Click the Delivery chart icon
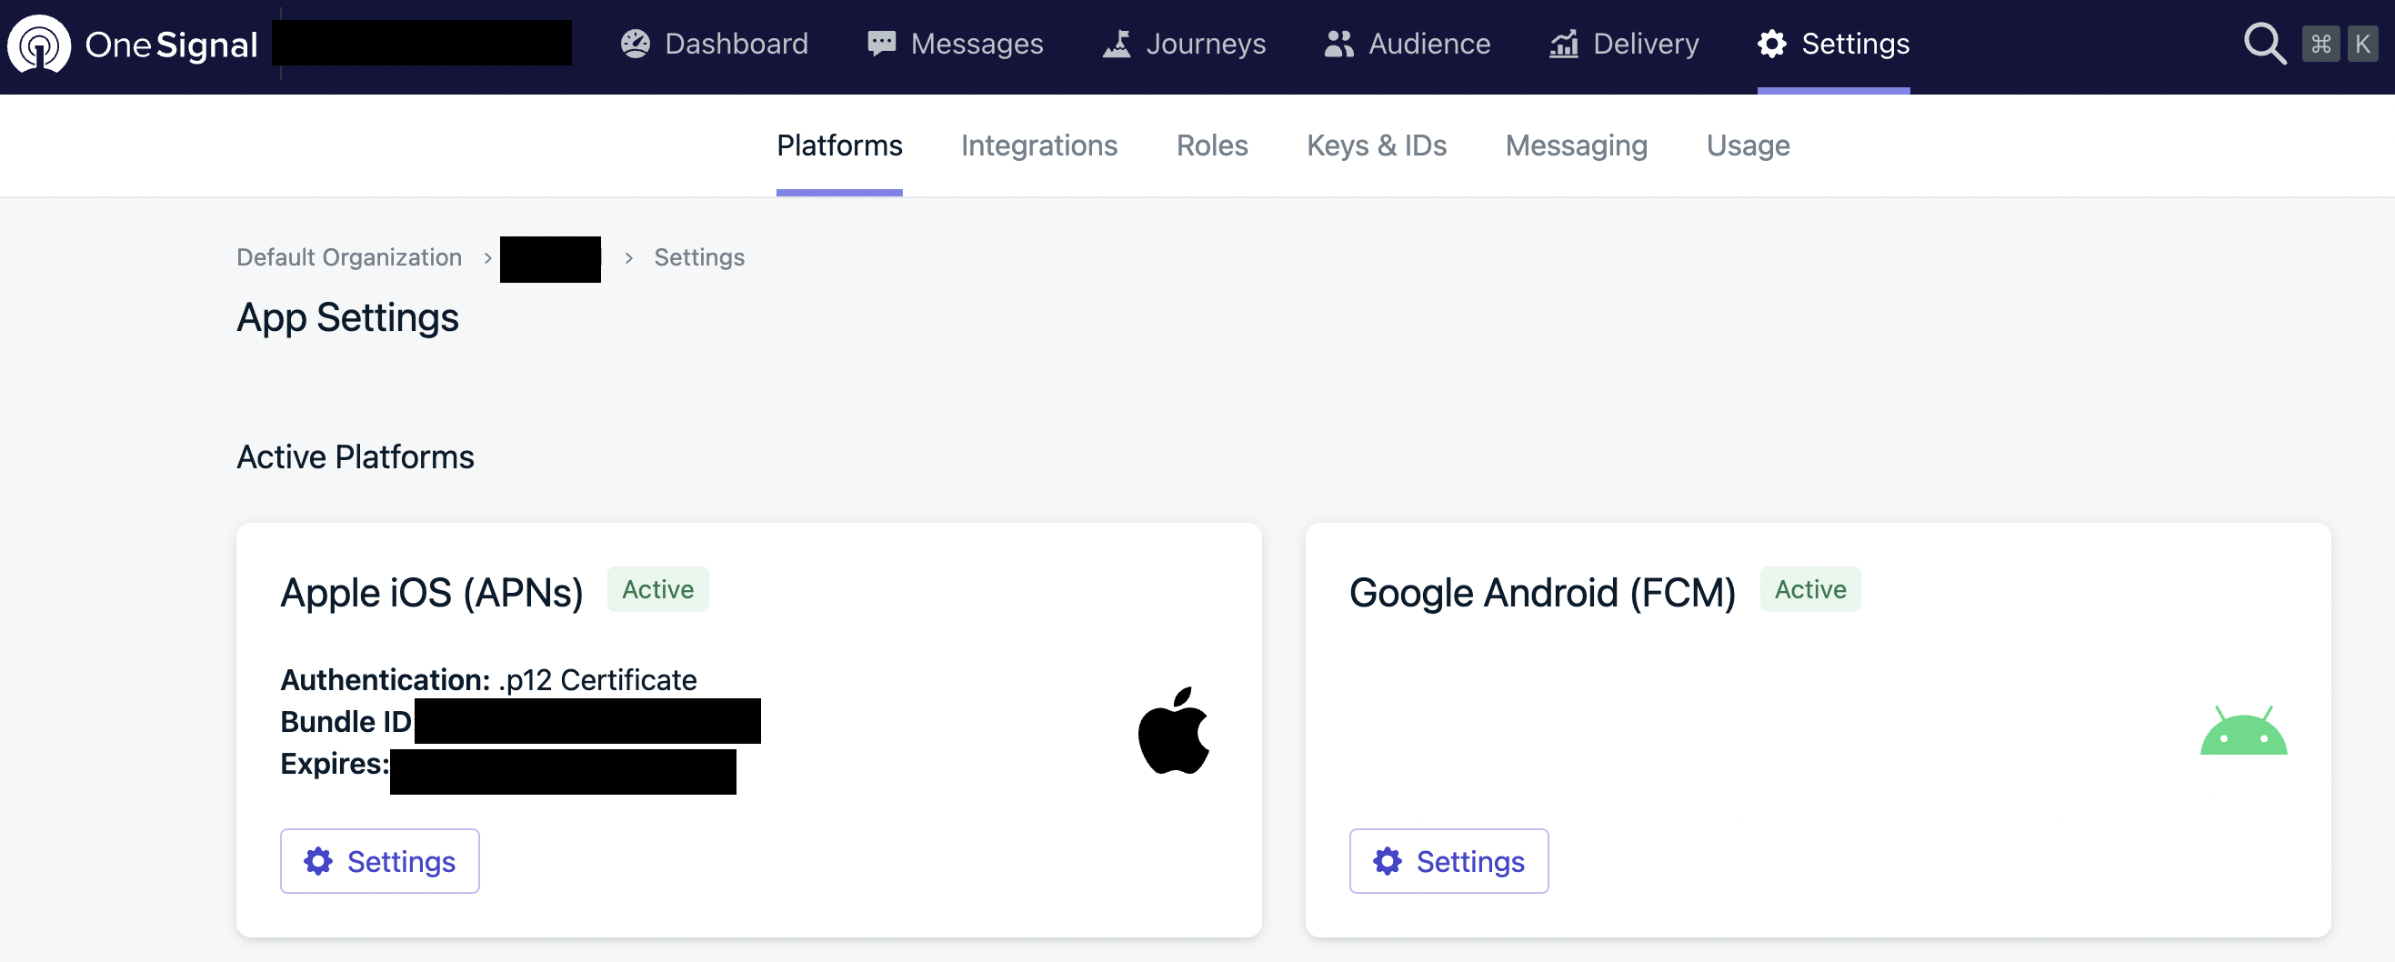This screenshot has height=962, width=2395. pos(1564,44)
